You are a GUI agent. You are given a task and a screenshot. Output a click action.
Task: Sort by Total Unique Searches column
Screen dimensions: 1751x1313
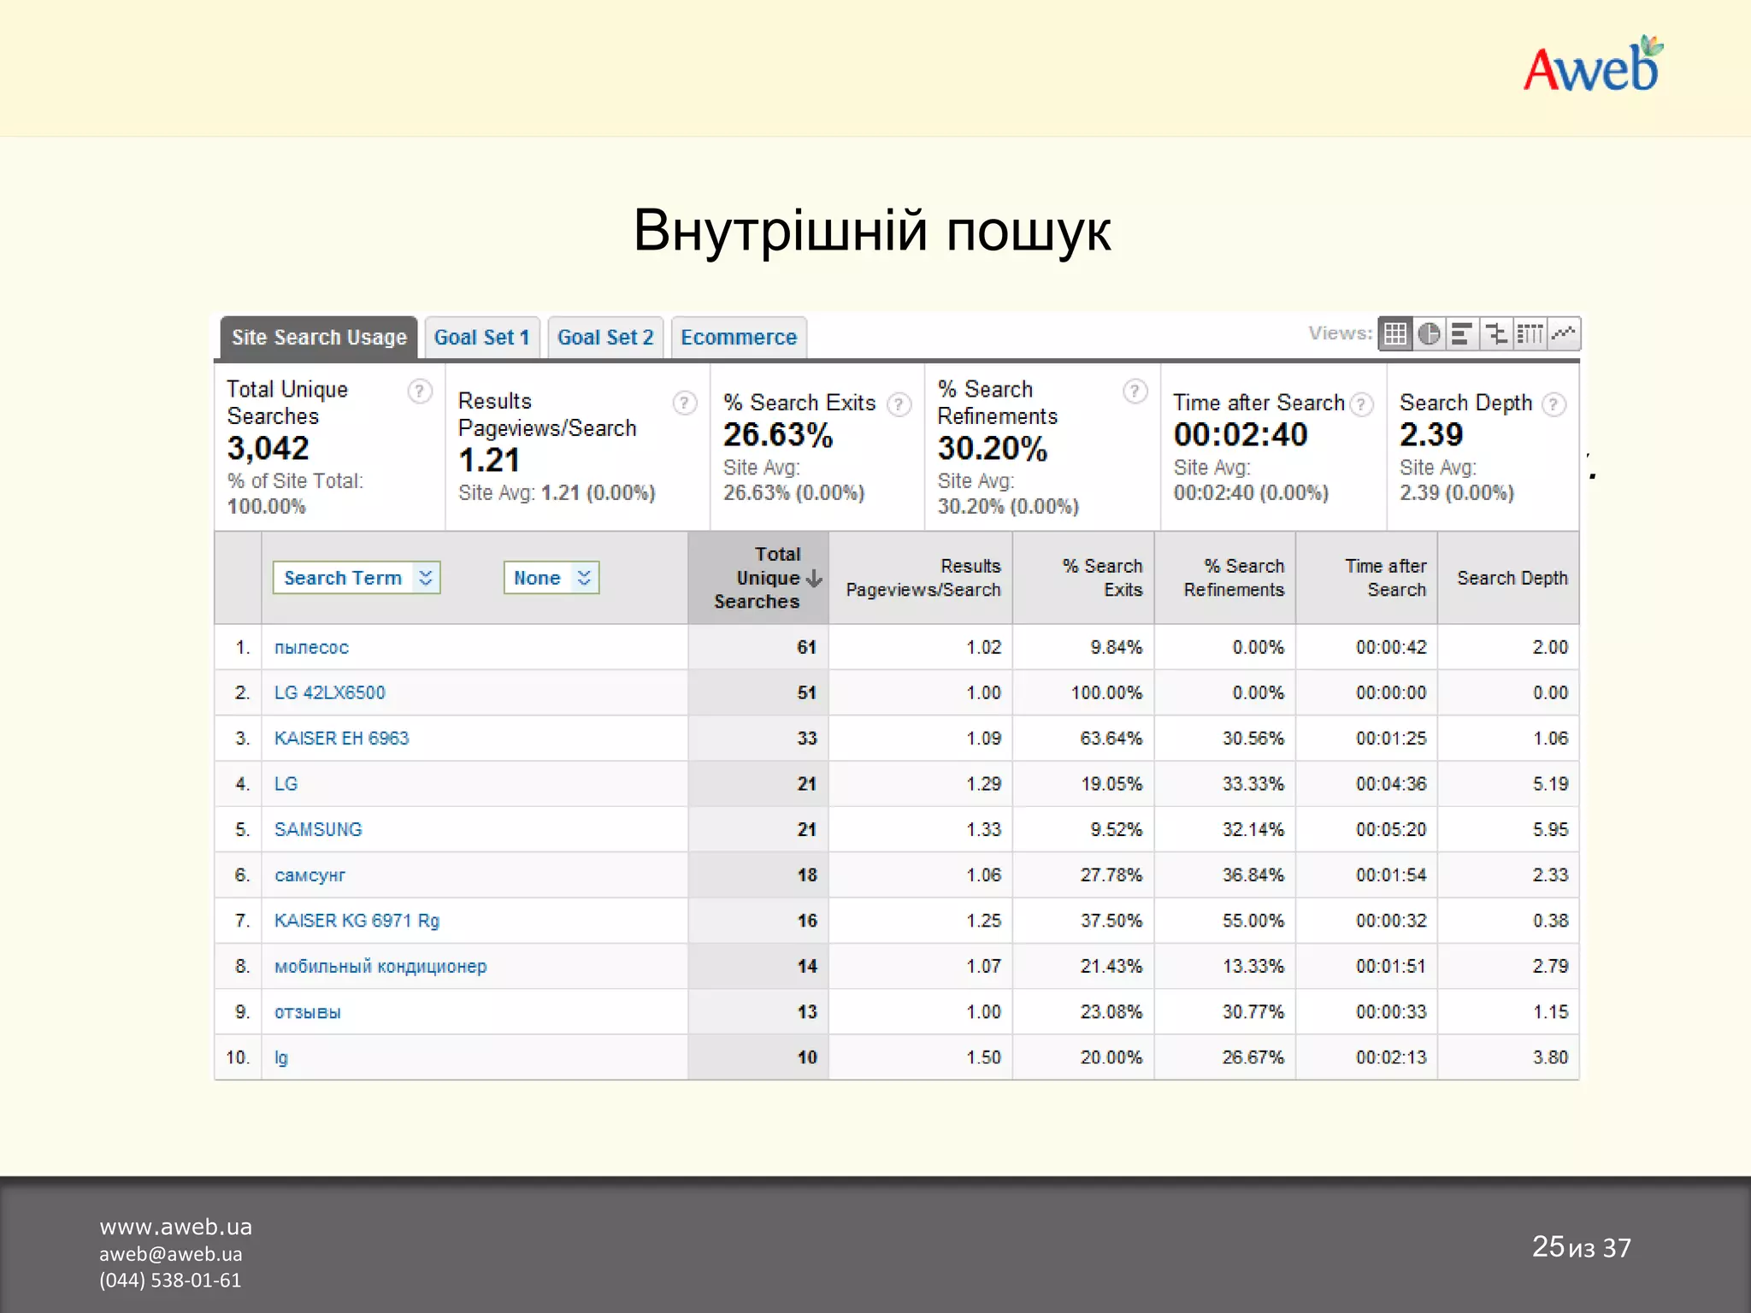[758, 578]
